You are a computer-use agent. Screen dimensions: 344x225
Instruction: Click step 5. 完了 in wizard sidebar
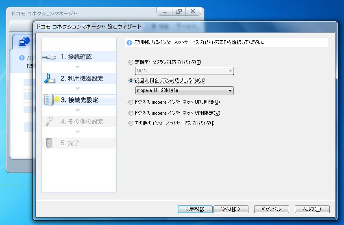click(x=79, y=143)
